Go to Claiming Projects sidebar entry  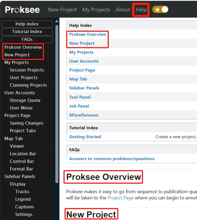28,85
